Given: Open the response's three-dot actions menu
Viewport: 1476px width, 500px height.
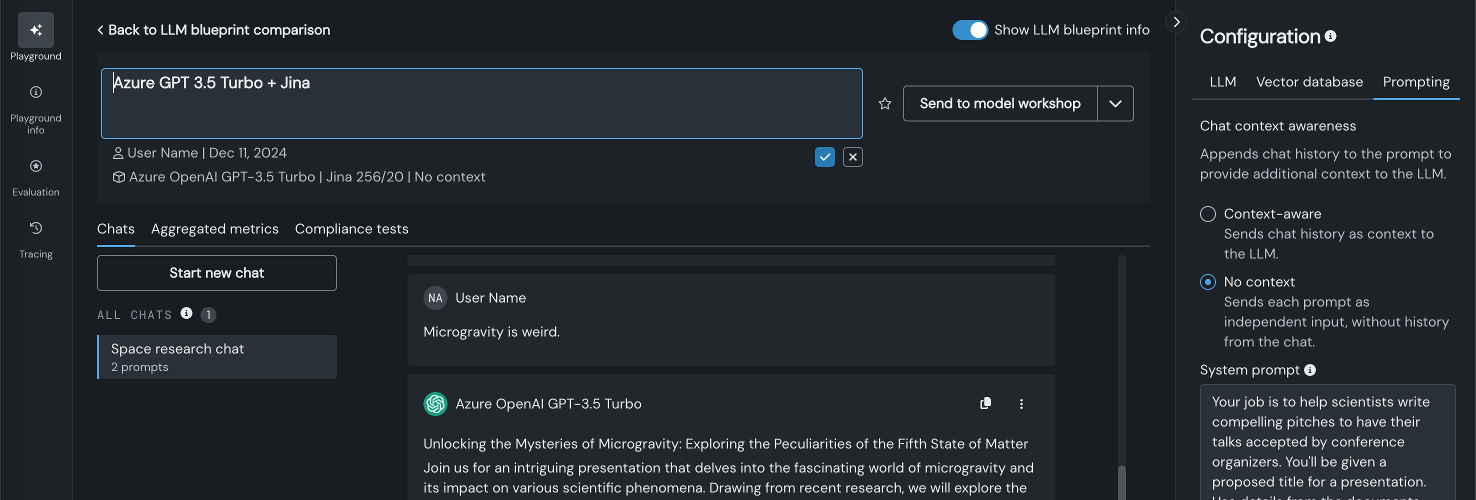Looking at the screenshot, I should [1021, 404].
